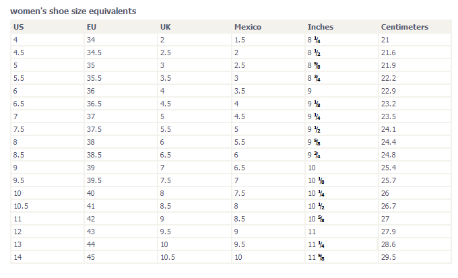
Task: Click the US size 14 cell
Action: [x=18, y=257]
